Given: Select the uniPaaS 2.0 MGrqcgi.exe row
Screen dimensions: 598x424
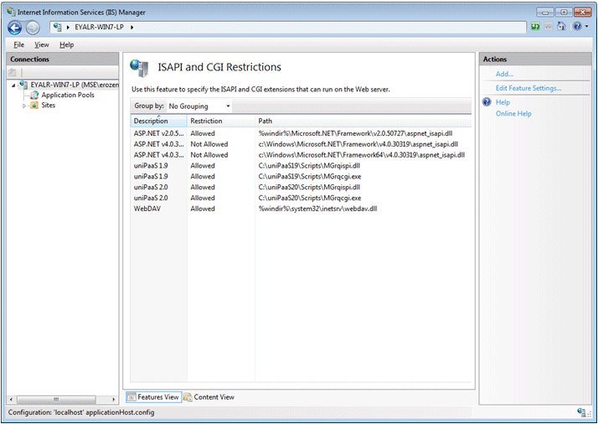Looking at the screenshot, I should 301,198.
